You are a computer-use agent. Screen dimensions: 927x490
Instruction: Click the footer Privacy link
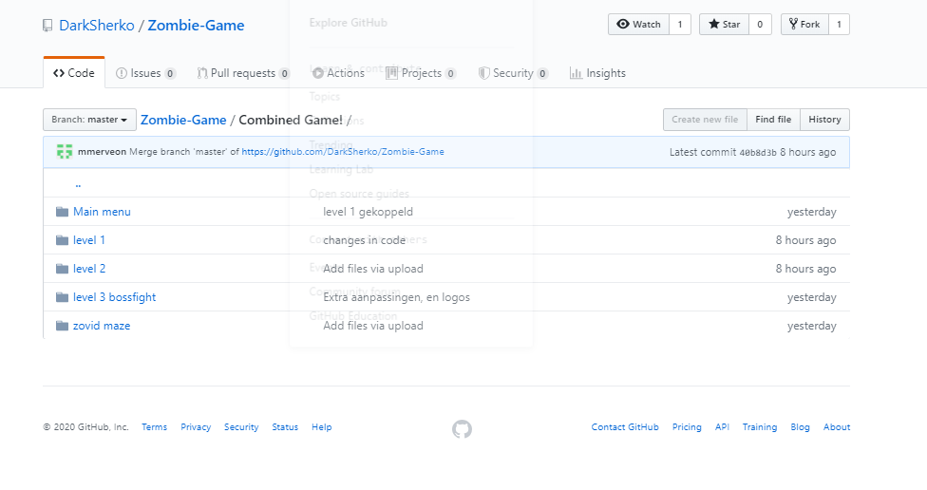point(196,426)
